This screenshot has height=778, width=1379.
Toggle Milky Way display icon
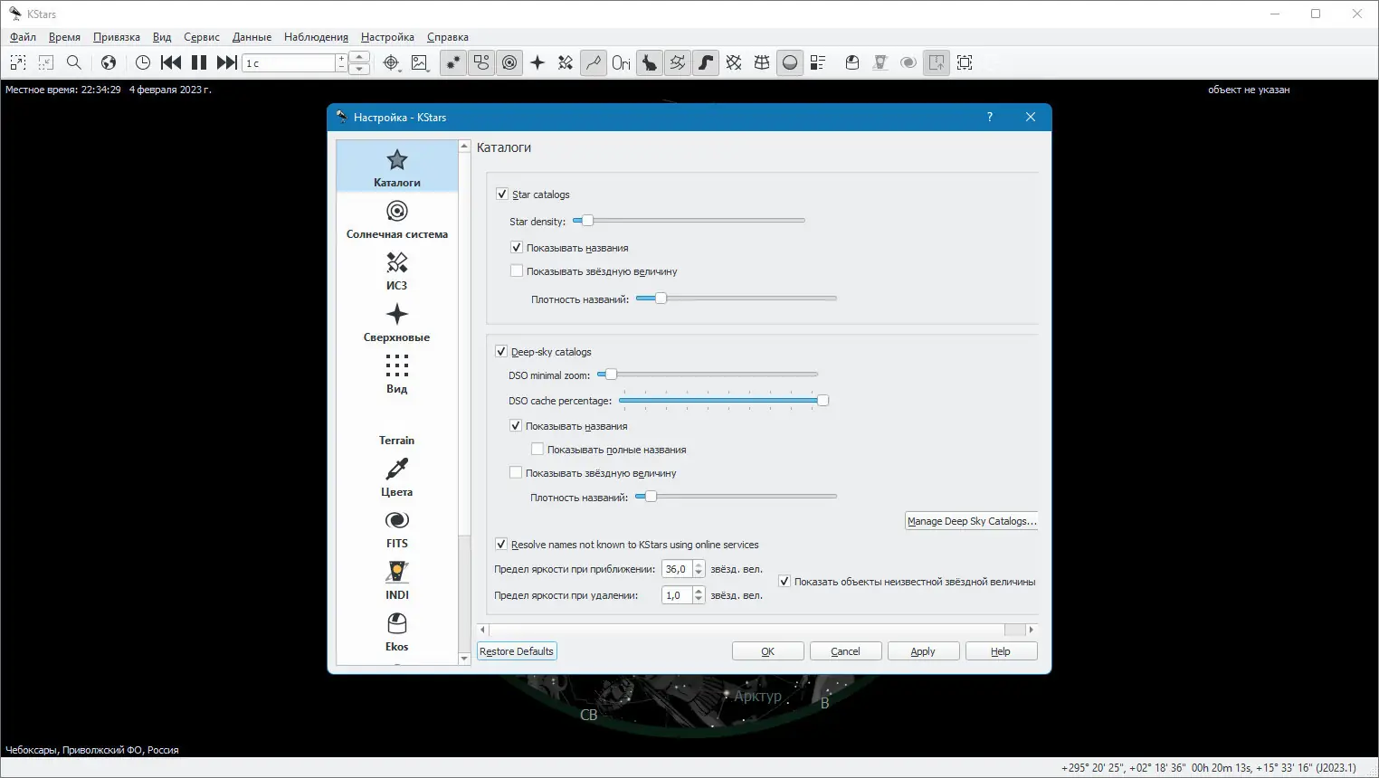click(x=706, y=62)
